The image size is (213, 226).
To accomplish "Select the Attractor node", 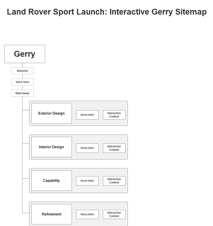I will [23, 71].
